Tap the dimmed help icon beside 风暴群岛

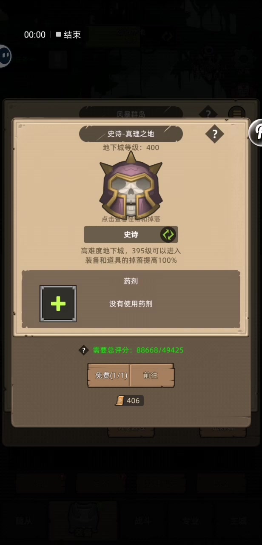[208, 114]
